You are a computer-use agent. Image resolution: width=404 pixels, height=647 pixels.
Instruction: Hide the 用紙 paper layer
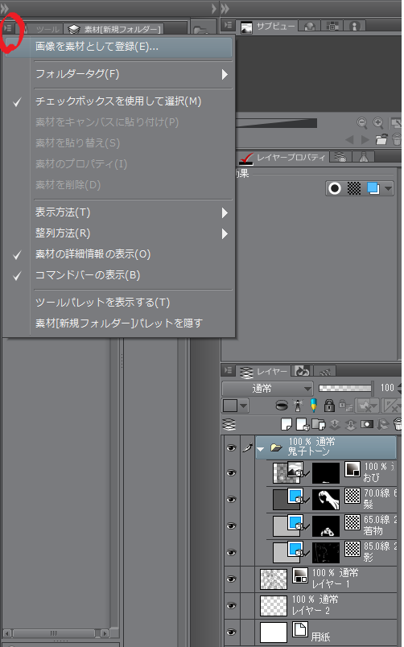[x=232, y=633]
